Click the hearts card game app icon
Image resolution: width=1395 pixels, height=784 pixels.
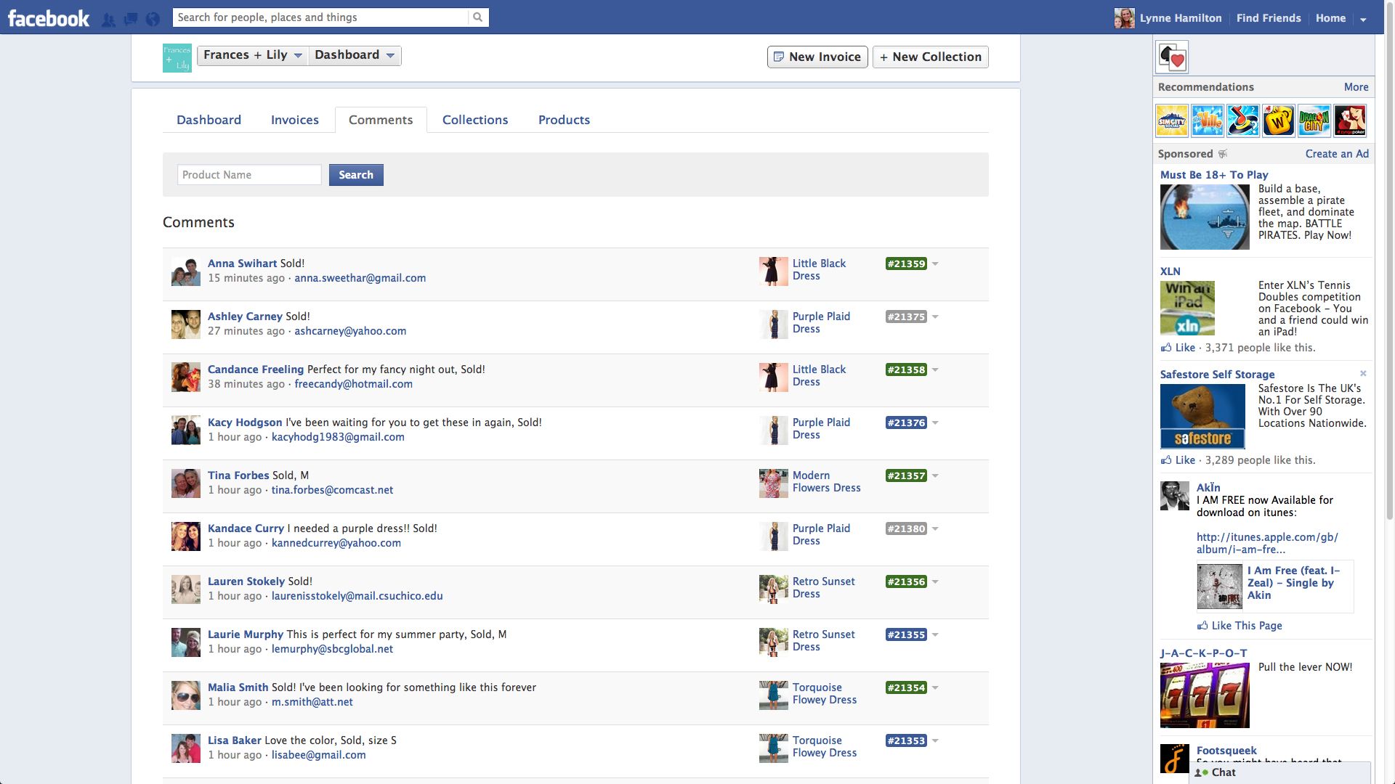tap(1172, 57)
